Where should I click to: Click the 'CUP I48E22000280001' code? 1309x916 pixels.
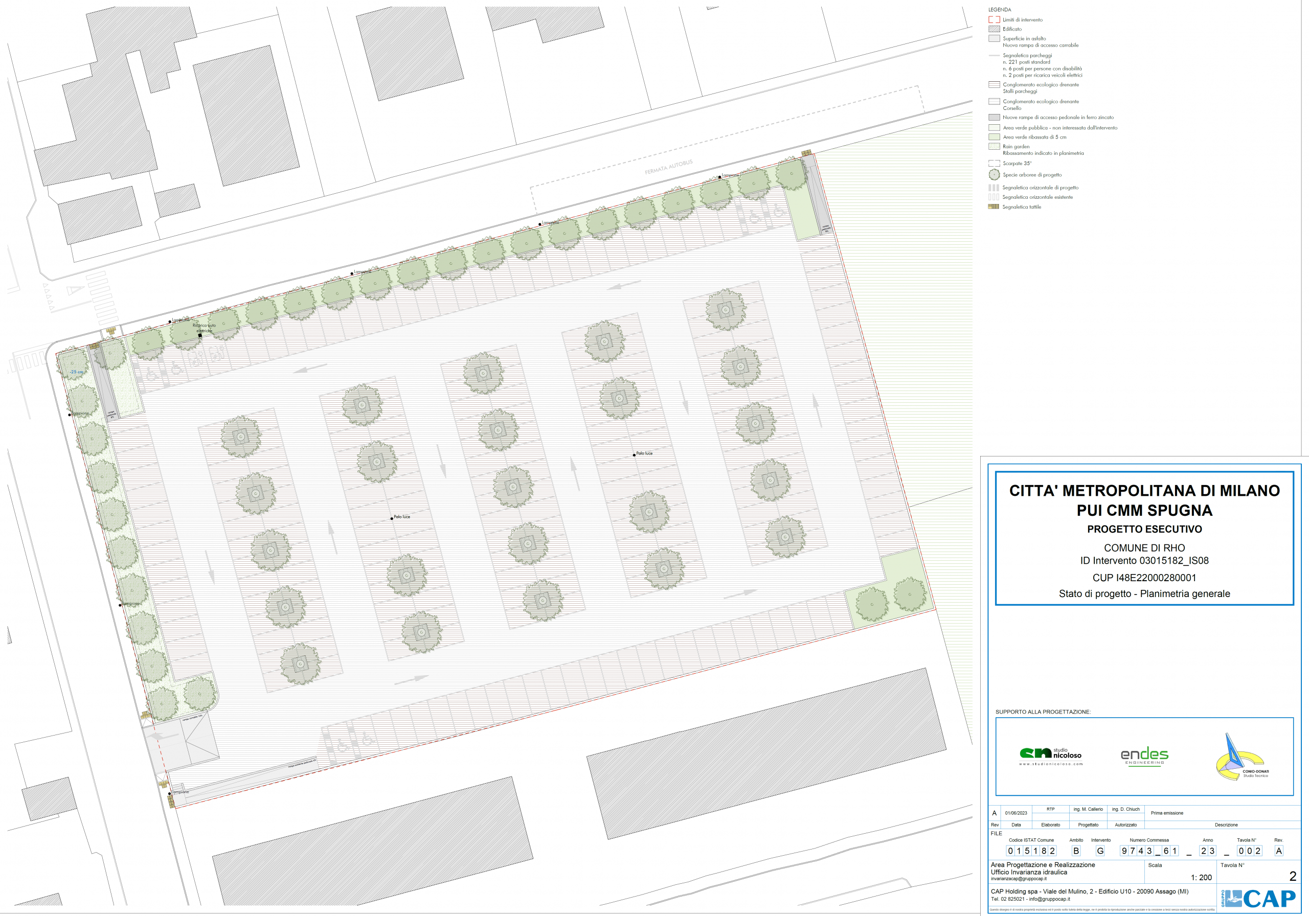point(1144,578)
